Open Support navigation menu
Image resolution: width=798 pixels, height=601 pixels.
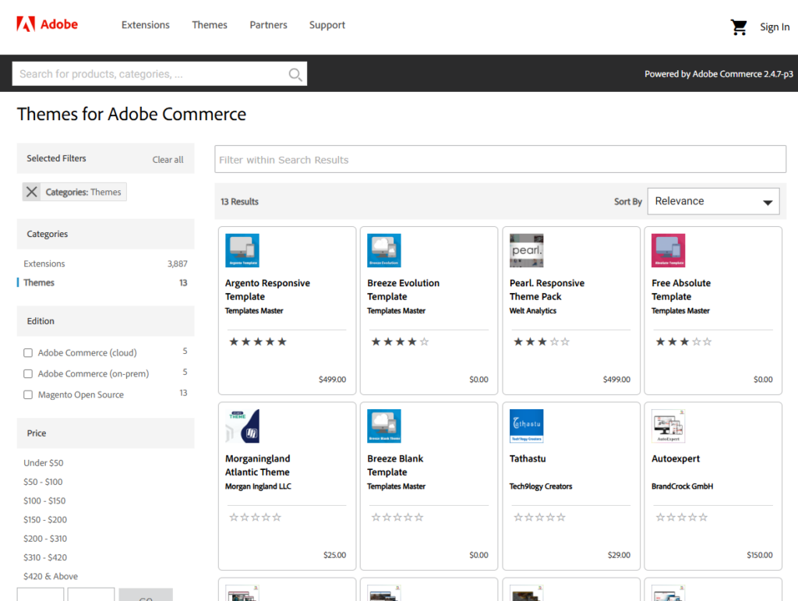pyautogui.click(x=327, y=25)
